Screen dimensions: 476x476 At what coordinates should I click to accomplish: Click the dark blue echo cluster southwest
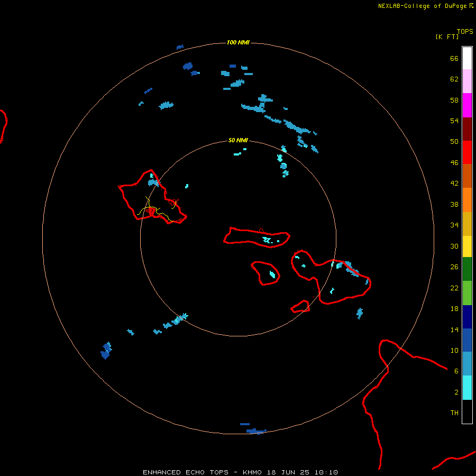pyautogui.click(x=106, y=351)
